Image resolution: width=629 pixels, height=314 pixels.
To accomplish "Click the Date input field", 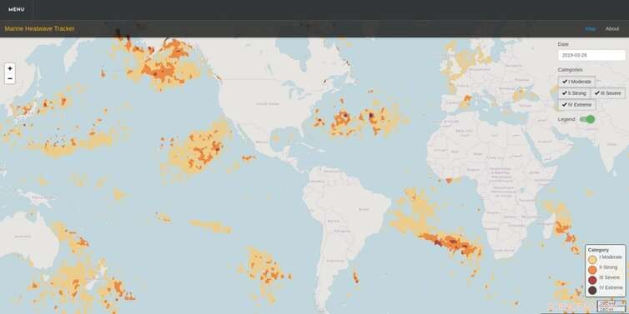I will [591, 55].
